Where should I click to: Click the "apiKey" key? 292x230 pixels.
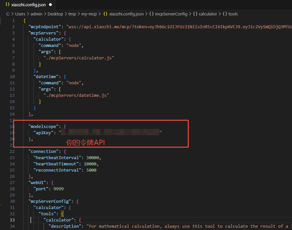click(43, 133)
